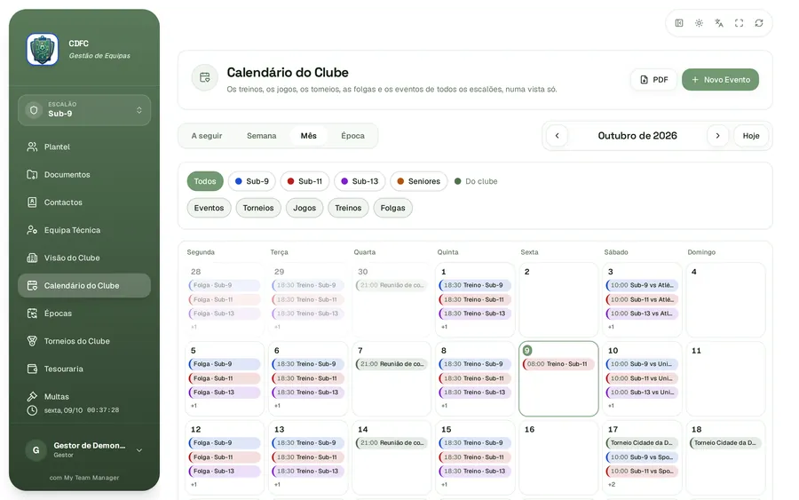Enter fullscreen with the expand icon

point(739,23)
